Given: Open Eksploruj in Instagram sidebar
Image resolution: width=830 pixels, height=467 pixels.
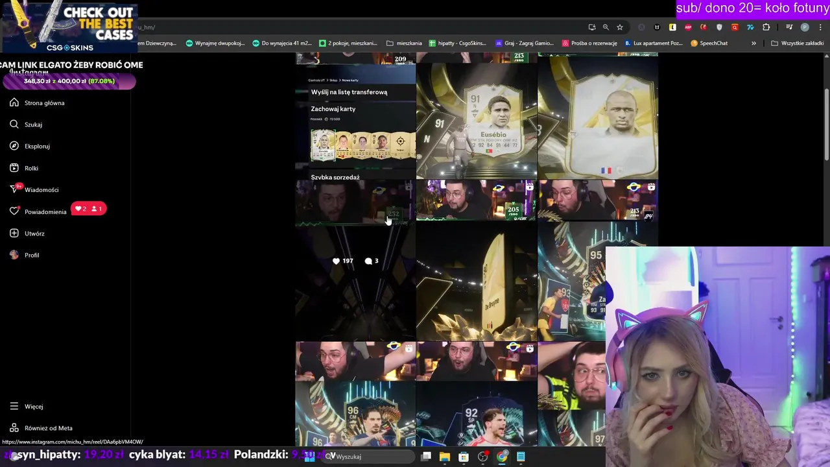Looking at the screenshot, I should click(x=30, y=146).
